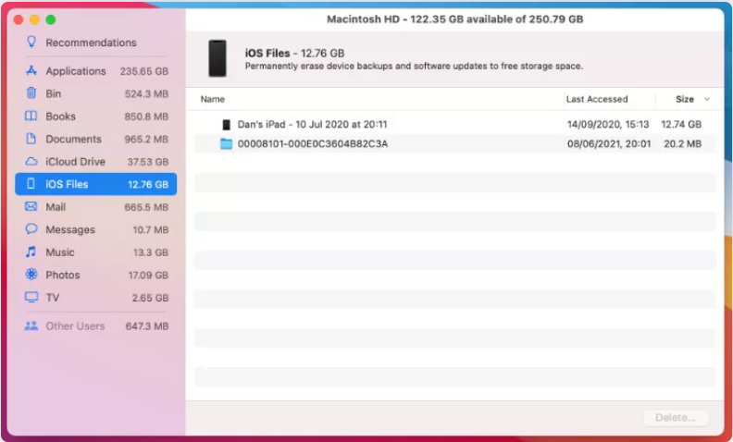Click the Delete... button

coord(676,418)
